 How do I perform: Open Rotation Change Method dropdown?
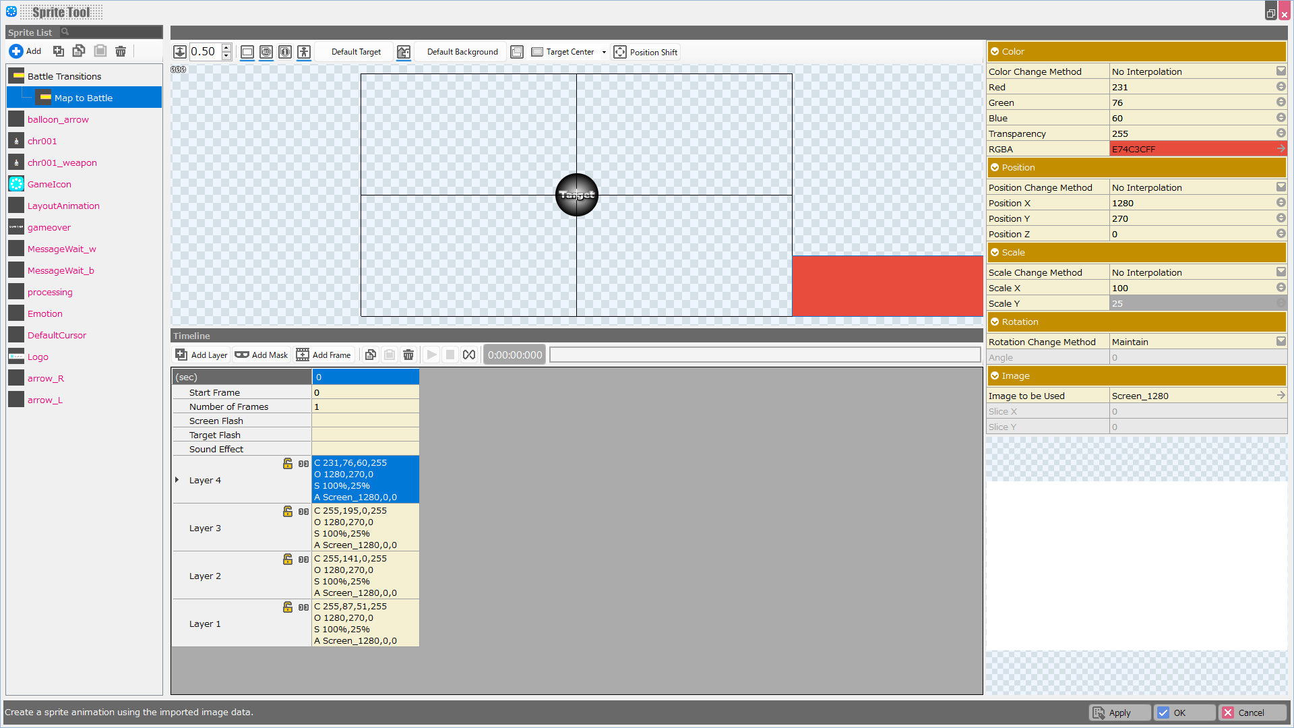[1281, 342]
